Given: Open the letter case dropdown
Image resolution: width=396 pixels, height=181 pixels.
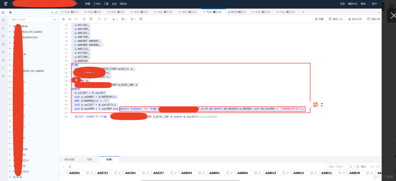Looking at the screenshot, I should 115,19.
